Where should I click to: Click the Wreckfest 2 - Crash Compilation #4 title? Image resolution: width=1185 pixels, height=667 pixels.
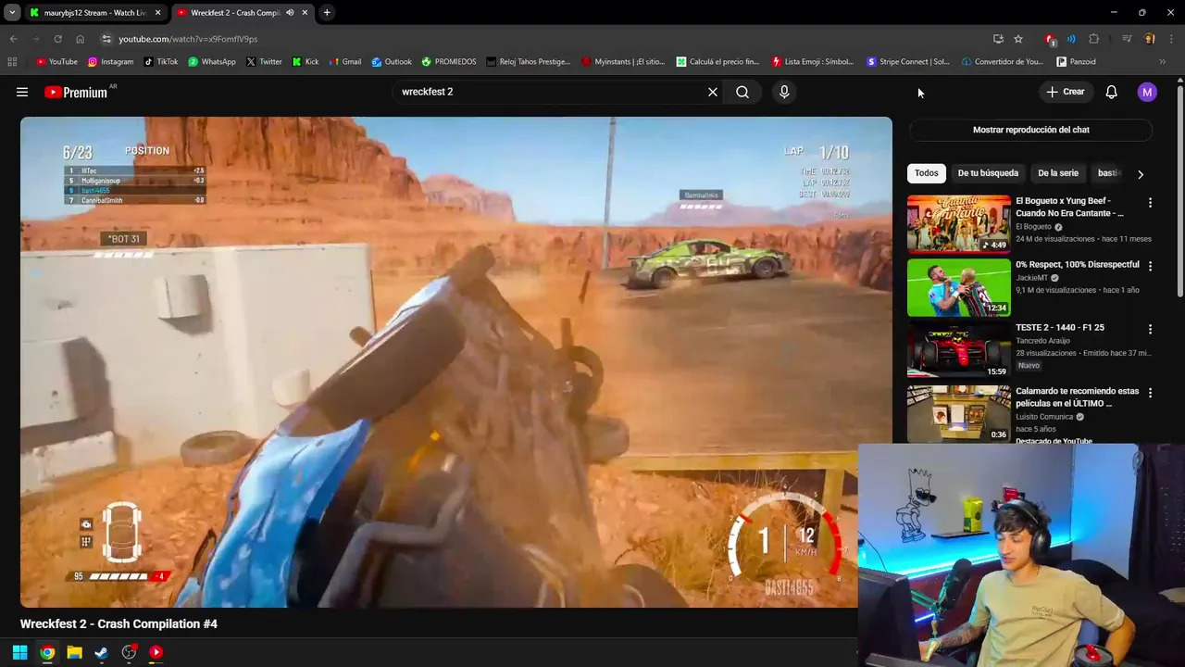click(x=118, y=623)
